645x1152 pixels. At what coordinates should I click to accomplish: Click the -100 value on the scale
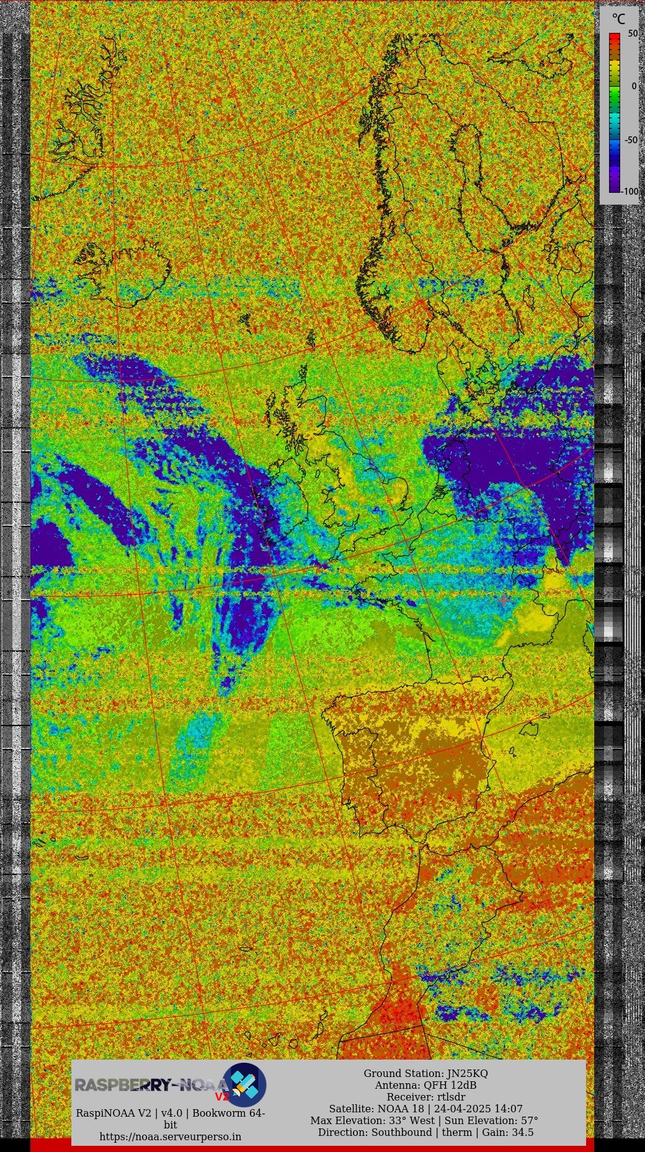[x=629, y=192]
